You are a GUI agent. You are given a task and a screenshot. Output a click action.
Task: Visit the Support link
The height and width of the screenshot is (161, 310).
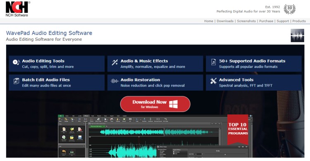[283, 21]
